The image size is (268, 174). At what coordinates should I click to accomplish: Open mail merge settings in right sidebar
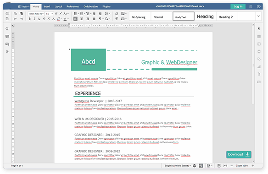(259, 82)
